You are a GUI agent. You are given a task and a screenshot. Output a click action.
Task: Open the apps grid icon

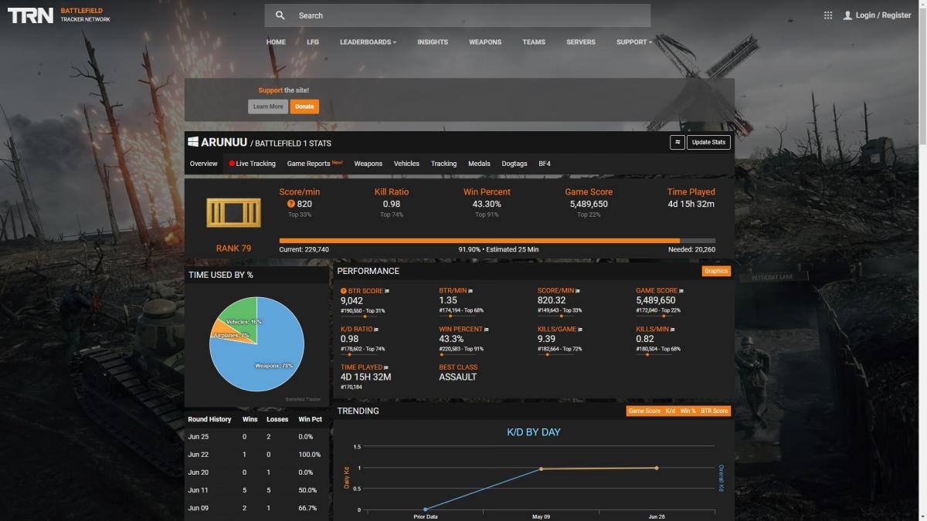[x=828, y=15]
